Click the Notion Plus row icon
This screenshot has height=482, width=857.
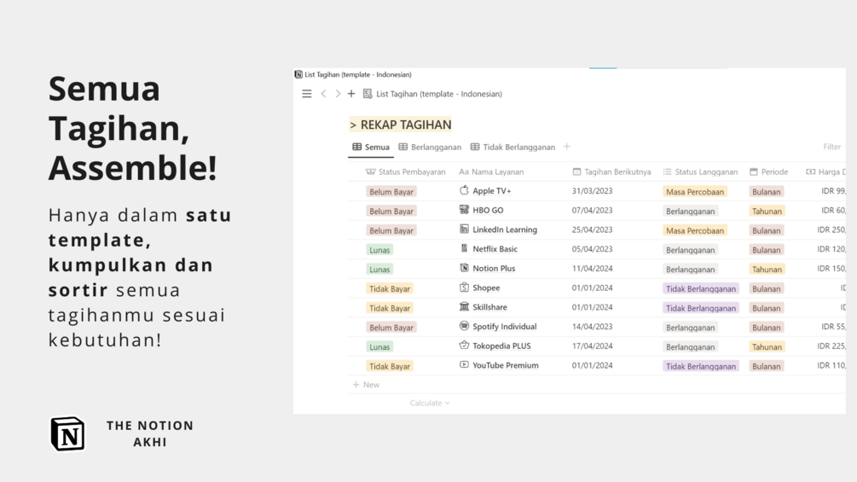pos(464,269)
